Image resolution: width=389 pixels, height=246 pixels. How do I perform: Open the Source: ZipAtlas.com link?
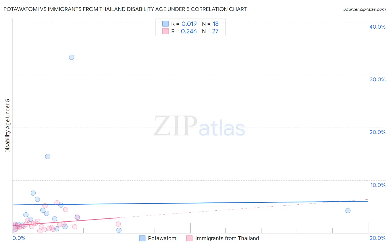(364, 9)
